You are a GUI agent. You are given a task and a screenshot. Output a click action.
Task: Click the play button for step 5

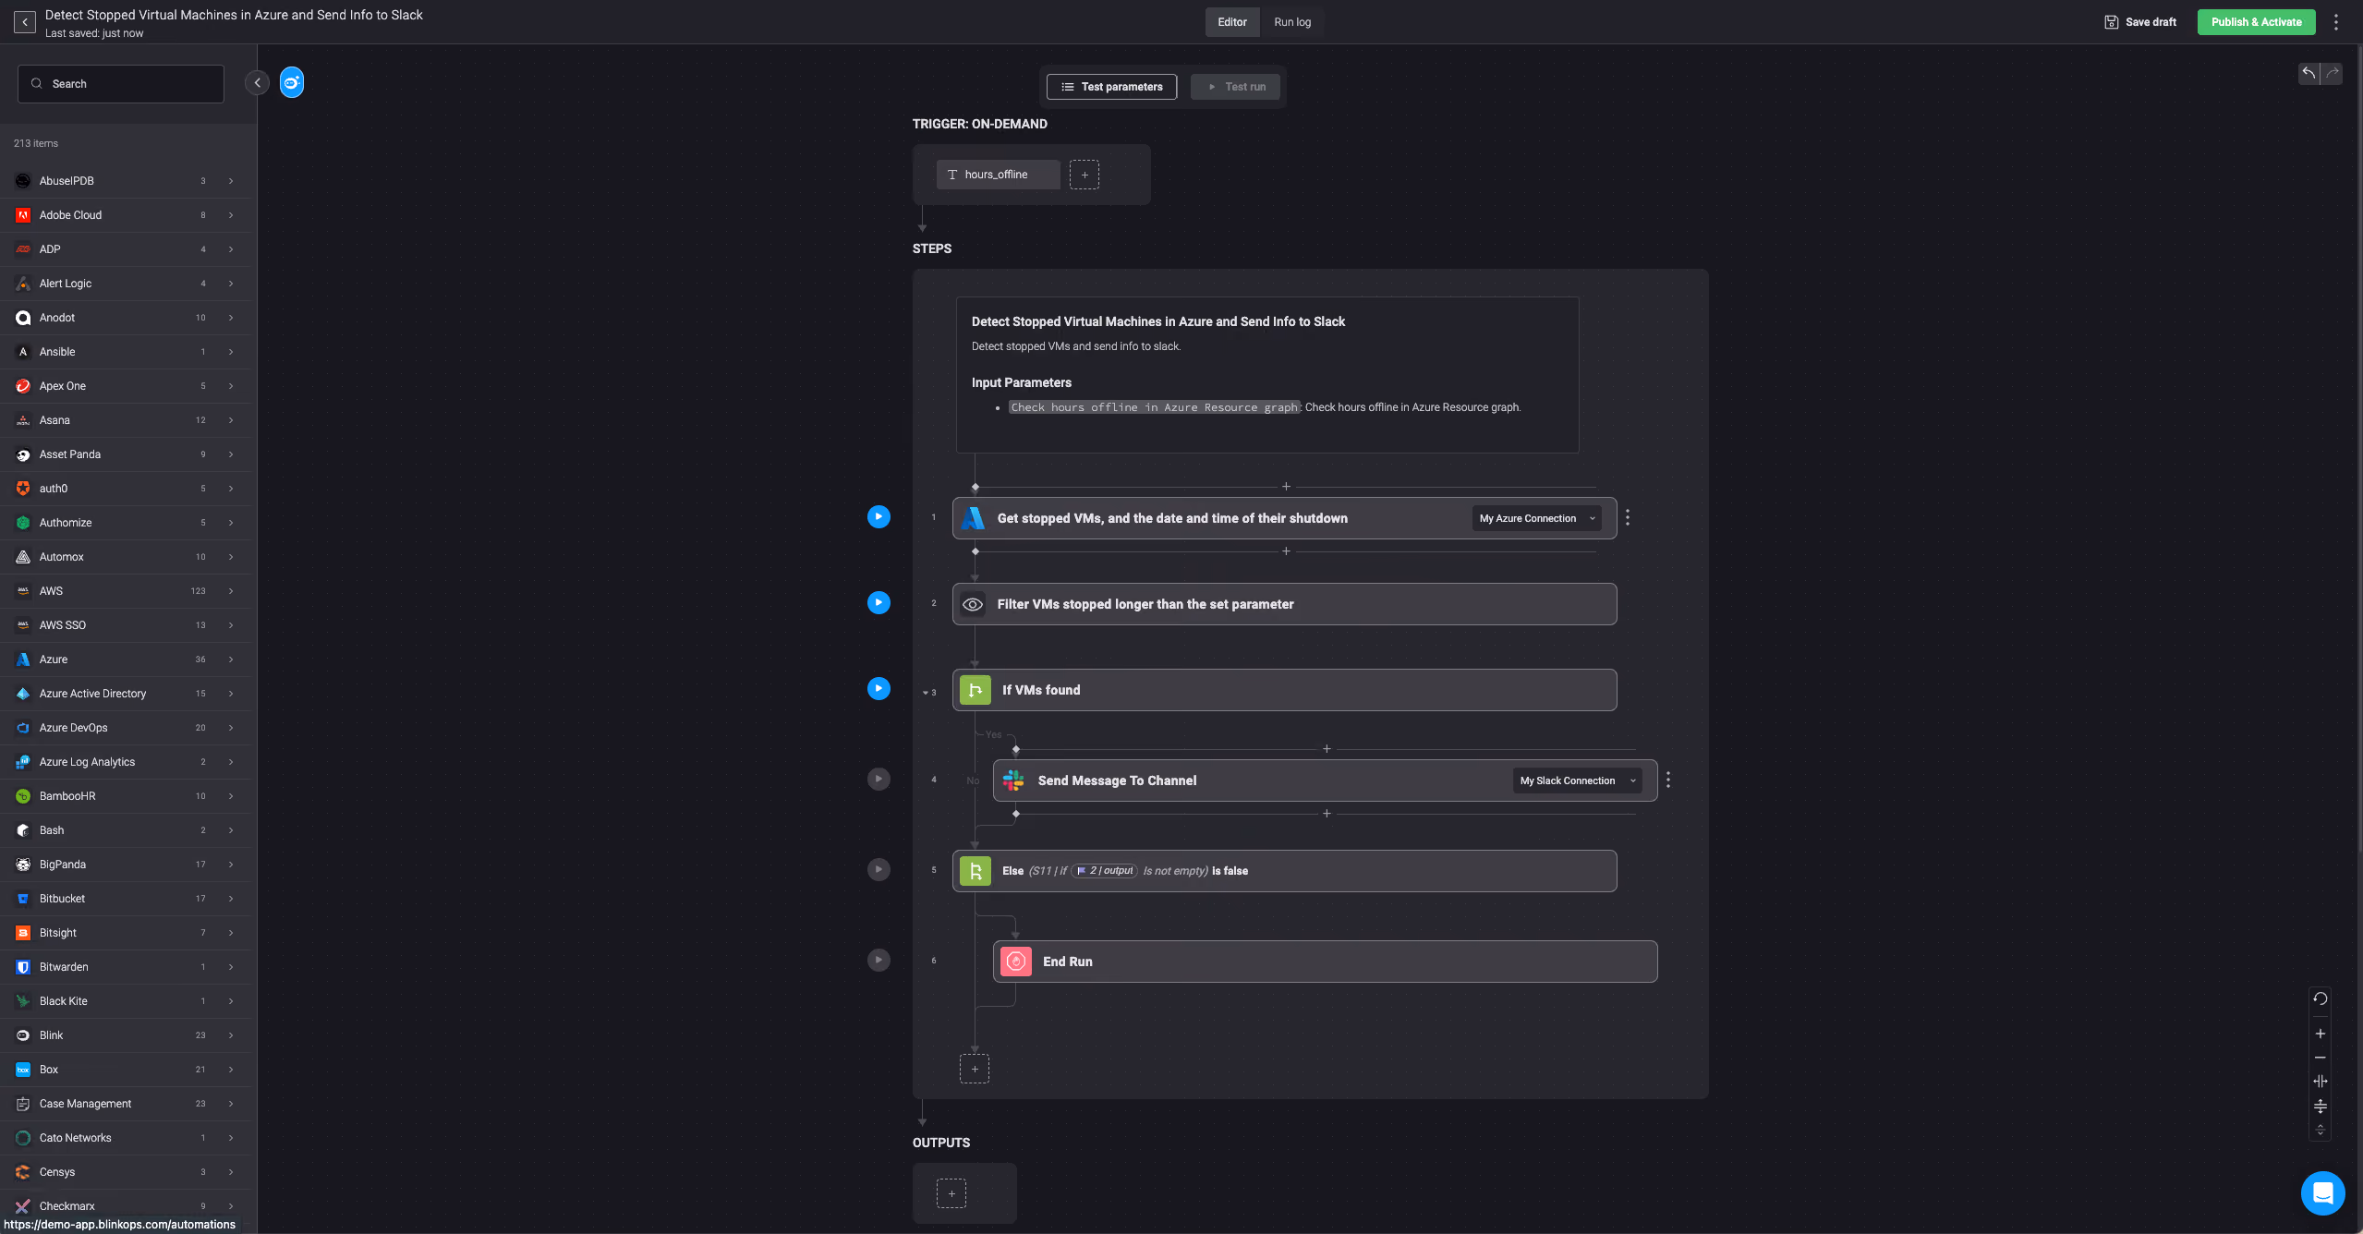(x=879, y=870)
